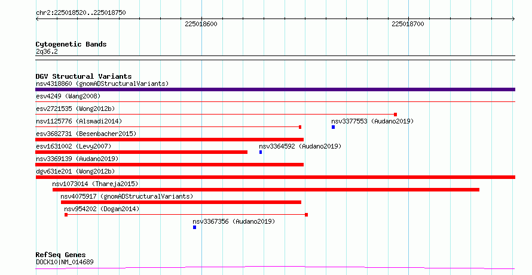Select the 2q36.2 band label
The width and height of the screenshot is (532, 275).
(x=47, y=51)
